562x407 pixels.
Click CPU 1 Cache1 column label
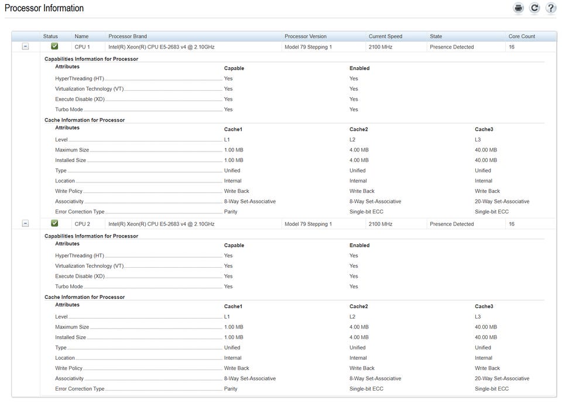(x=233, y=129)
